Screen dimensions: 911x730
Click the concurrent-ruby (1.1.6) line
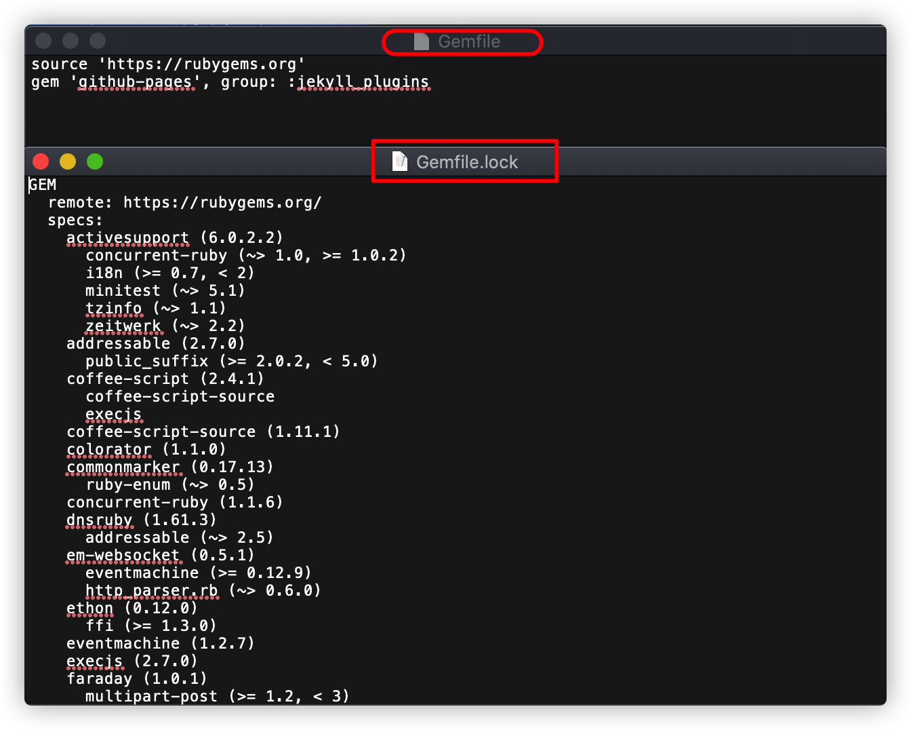pyautogui.click(x=175, y=503)
